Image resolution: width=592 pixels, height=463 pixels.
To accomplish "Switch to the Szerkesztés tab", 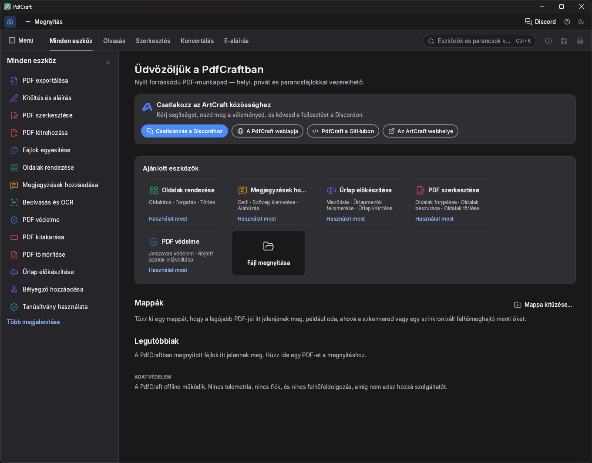I will tap(153, 41).
